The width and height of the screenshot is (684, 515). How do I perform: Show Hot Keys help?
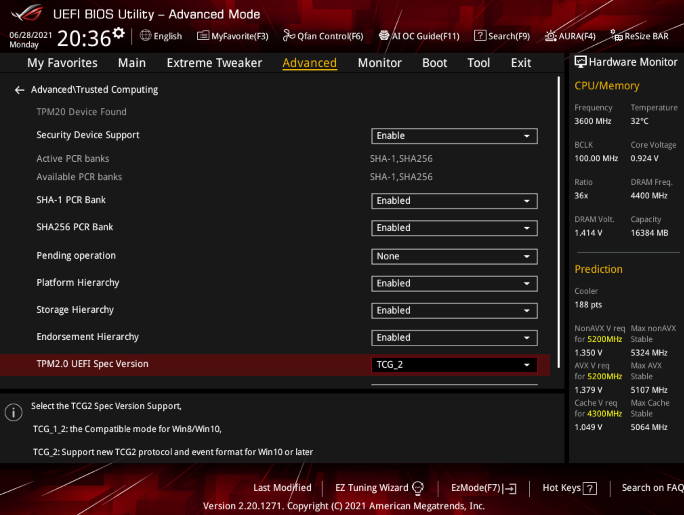tap(569, 488)
